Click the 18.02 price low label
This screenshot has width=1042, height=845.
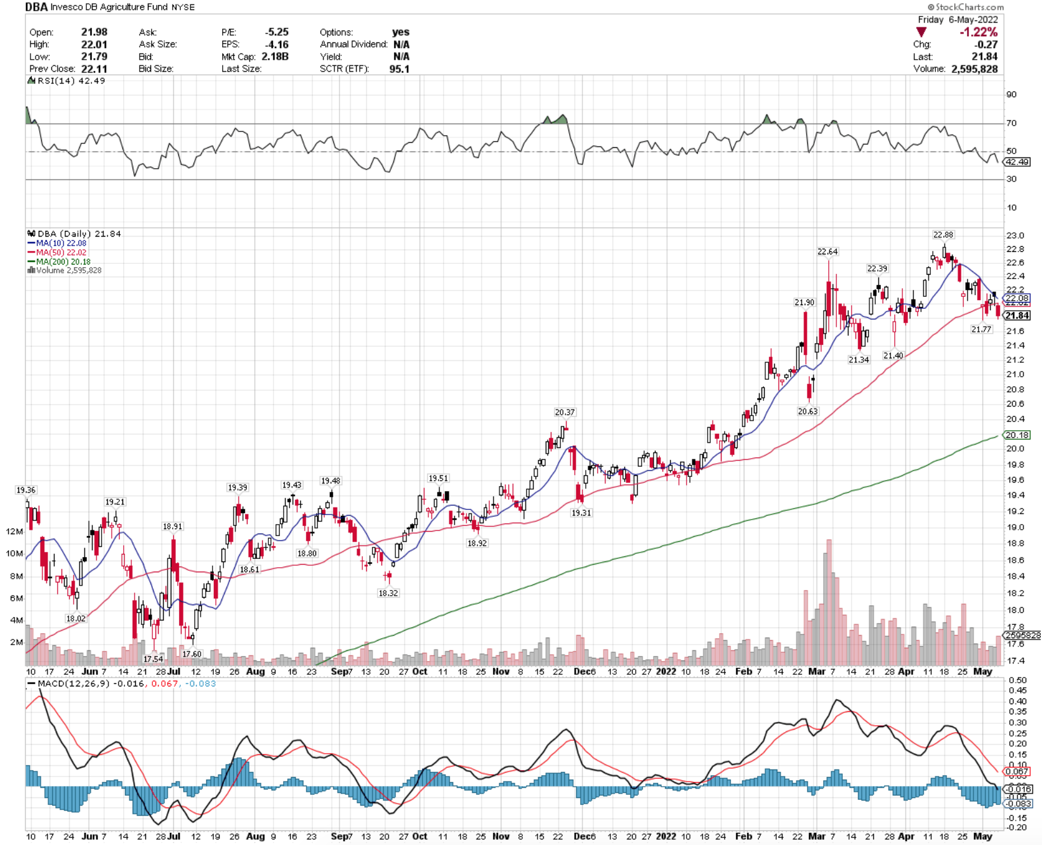[76, 619]
